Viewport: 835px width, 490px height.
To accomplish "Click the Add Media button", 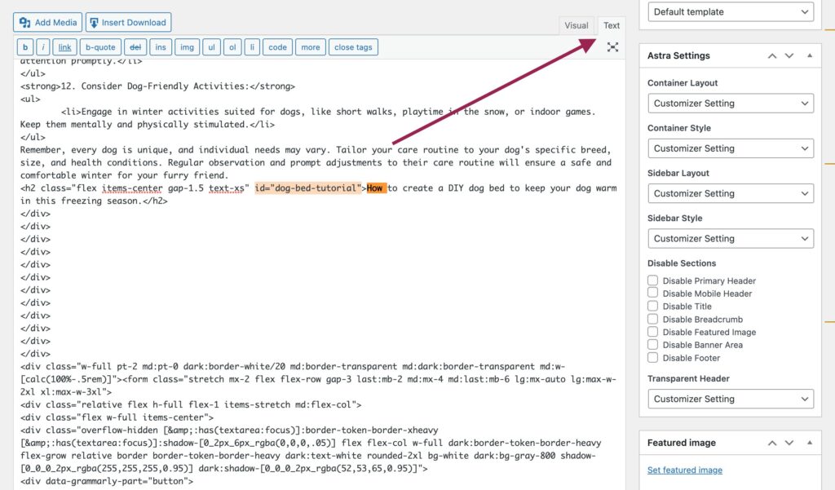I will tap(47, 22).
